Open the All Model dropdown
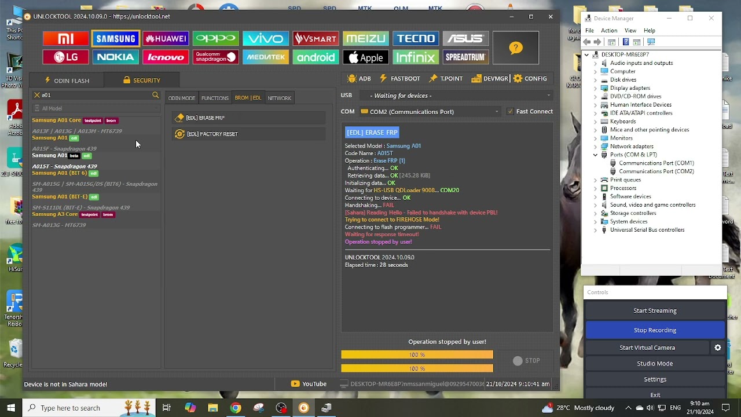 (x=96, y=108)
